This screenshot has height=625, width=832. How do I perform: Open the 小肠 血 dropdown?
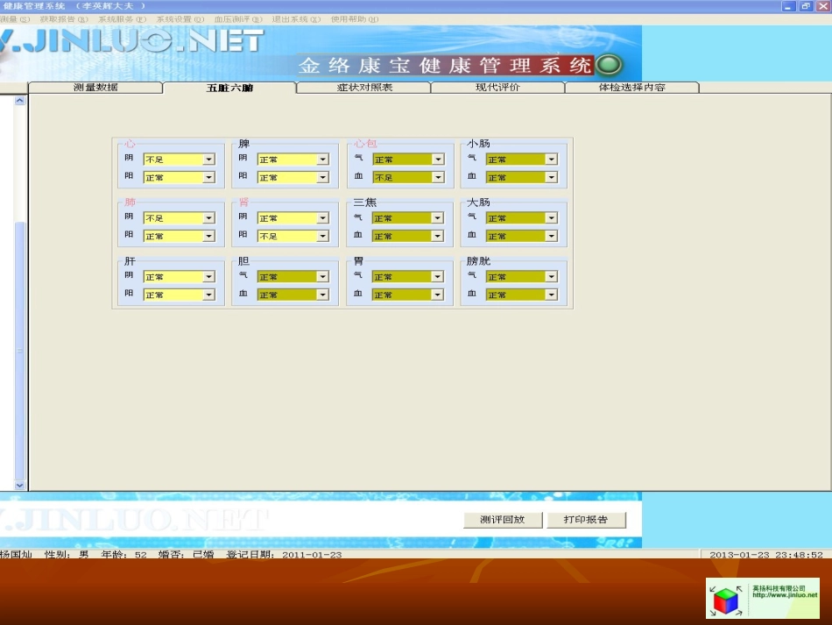pos(551,177)
